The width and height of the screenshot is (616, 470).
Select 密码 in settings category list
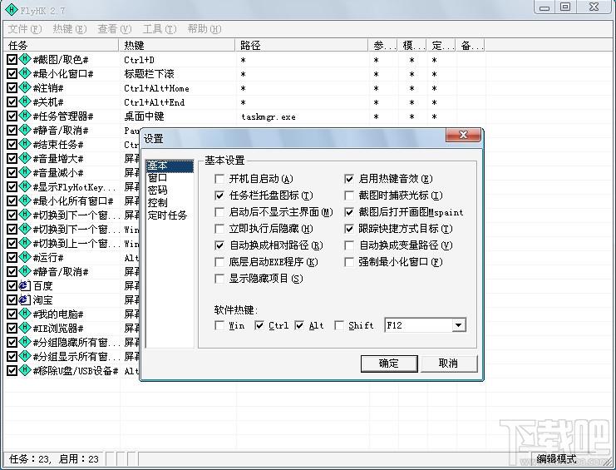coord(170,190)
